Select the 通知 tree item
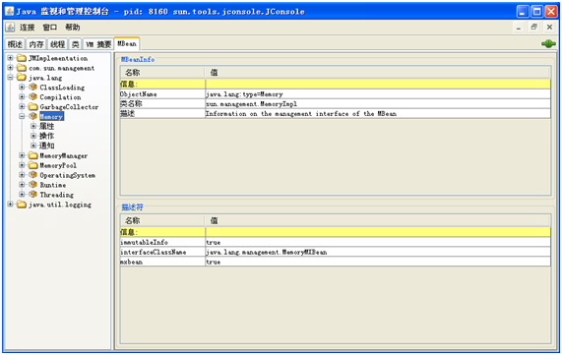Viewport: 562px width, 355px height. point(46,146)
